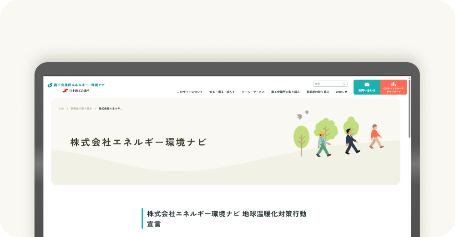Click the TOP breadcrumb link
The image size is (455, 237).
61,109
